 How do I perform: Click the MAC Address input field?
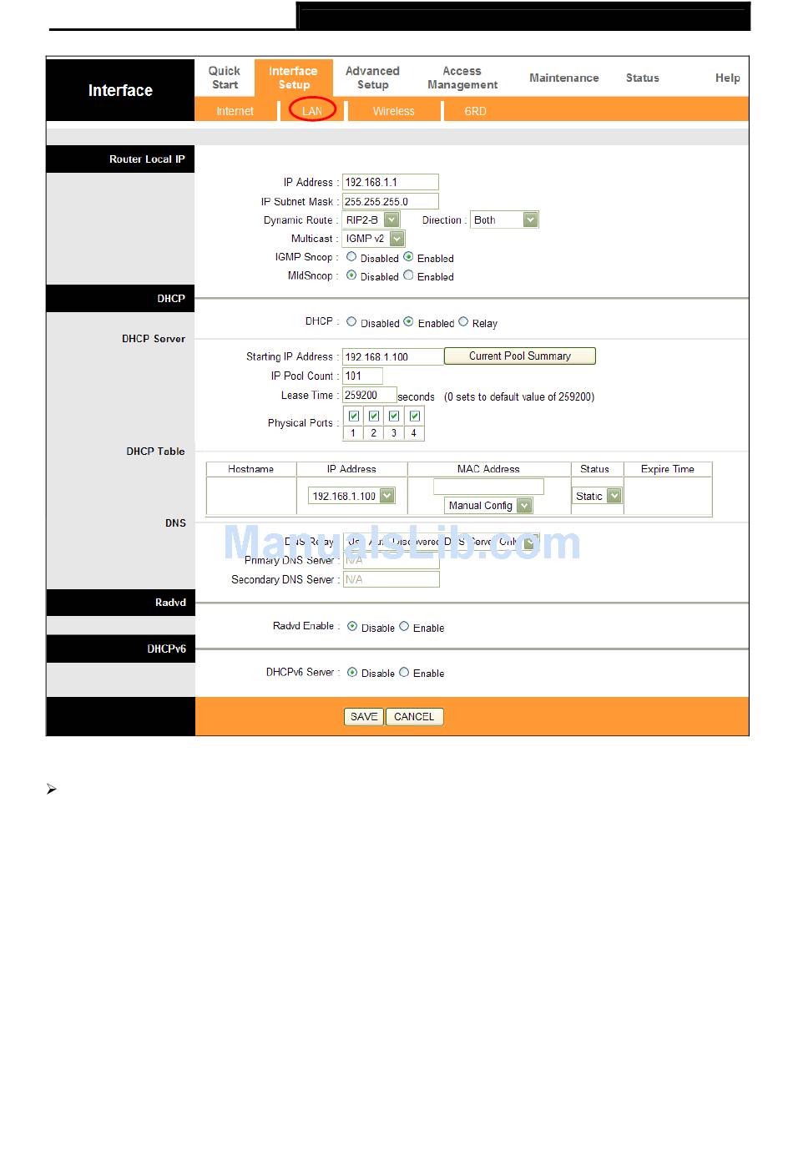click(x=488, y=486)
